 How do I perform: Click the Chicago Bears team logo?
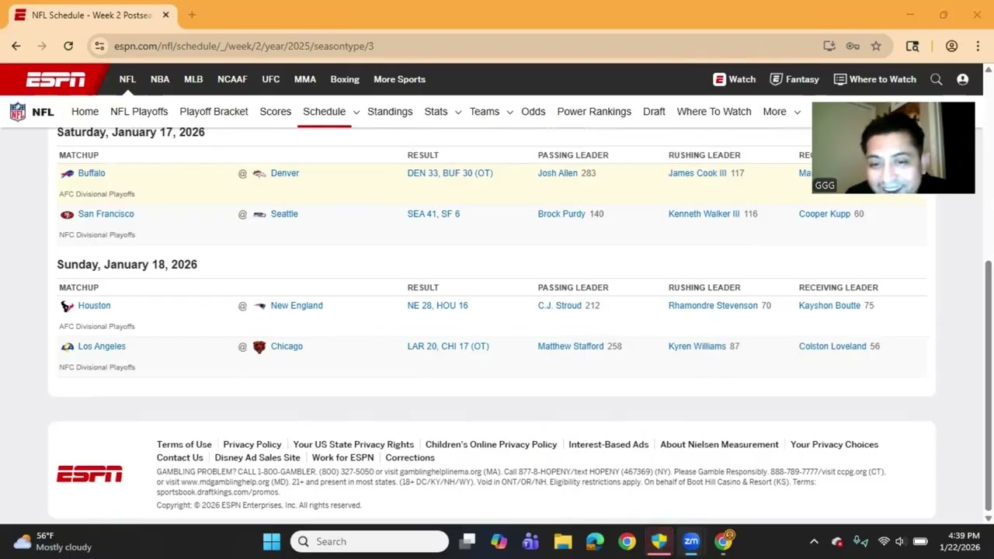[259, 347]
